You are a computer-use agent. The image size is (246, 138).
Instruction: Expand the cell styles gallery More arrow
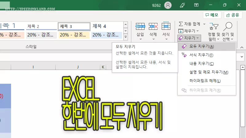(x=125, y=37)
